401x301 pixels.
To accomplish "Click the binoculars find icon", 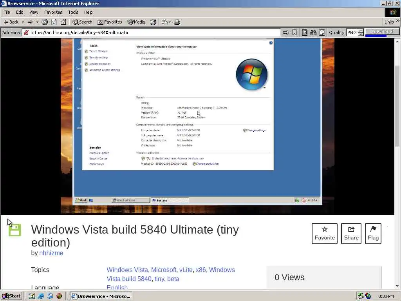I will pos(313,33).
